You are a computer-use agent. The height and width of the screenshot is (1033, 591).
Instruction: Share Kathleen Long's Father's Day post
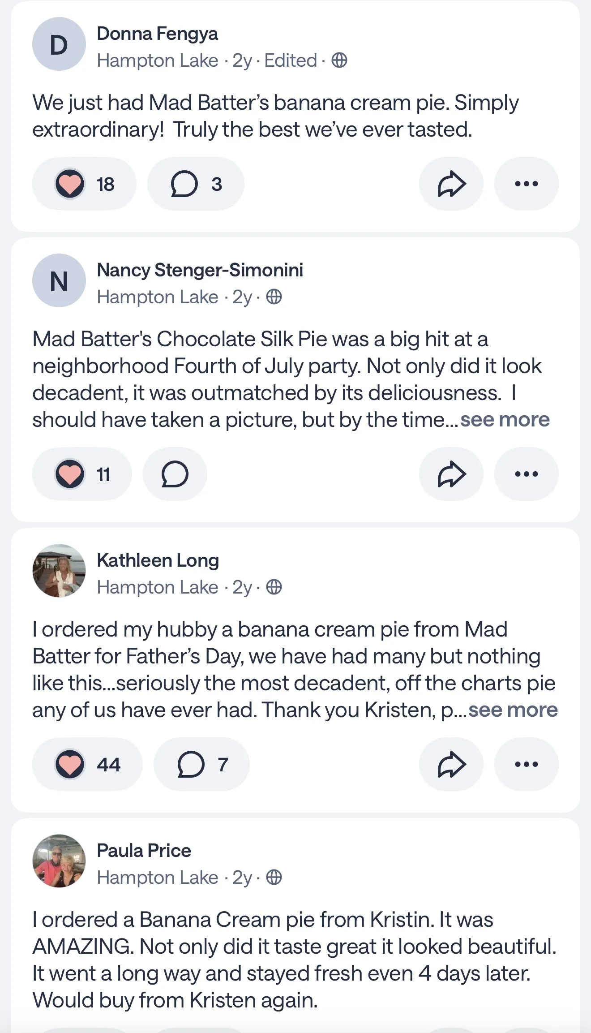click(x=451, y=764)
